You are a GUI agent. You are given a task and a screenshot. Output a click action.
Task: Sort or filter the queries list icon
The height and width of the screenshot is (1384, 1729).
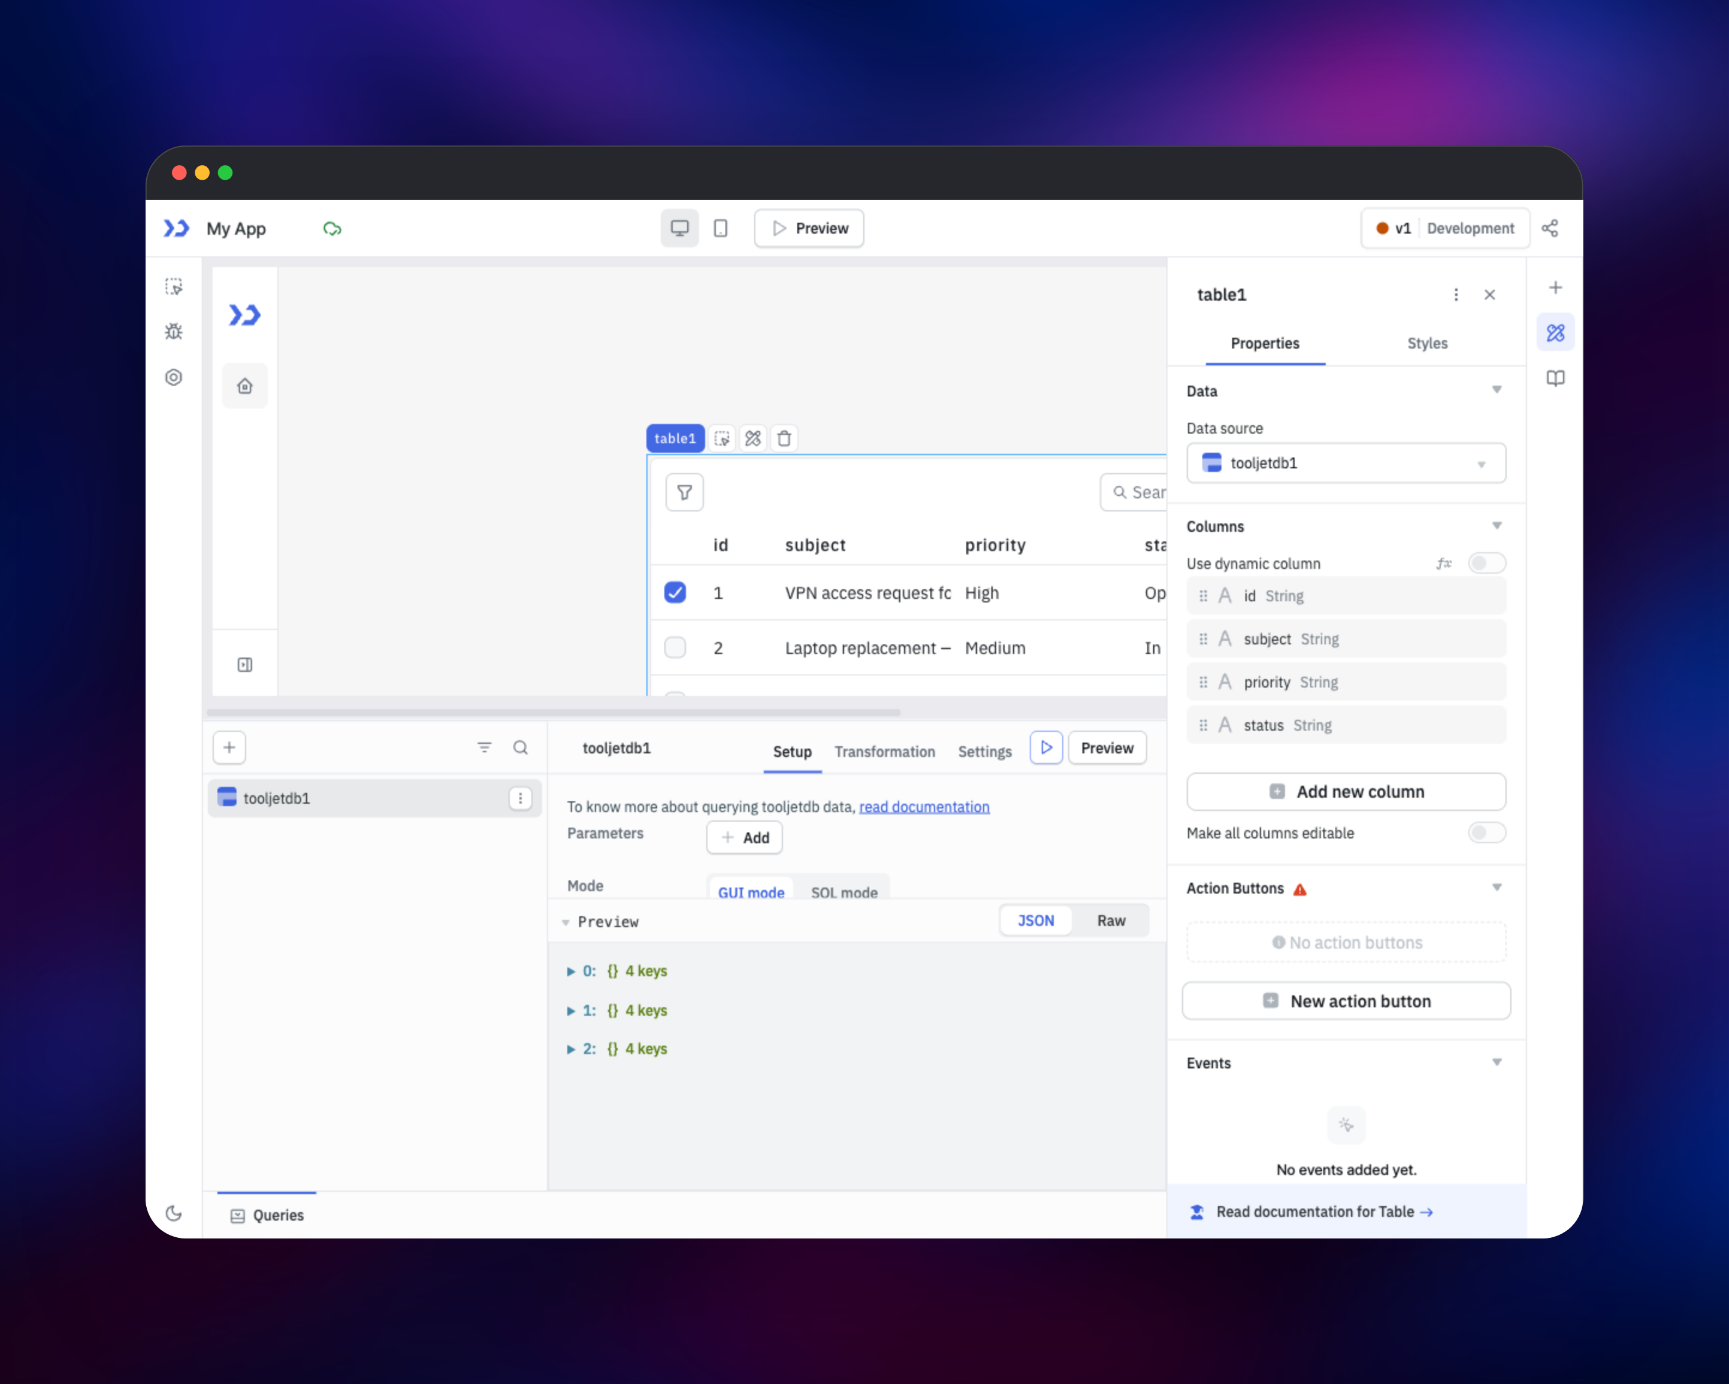click(x=485, y=747)
